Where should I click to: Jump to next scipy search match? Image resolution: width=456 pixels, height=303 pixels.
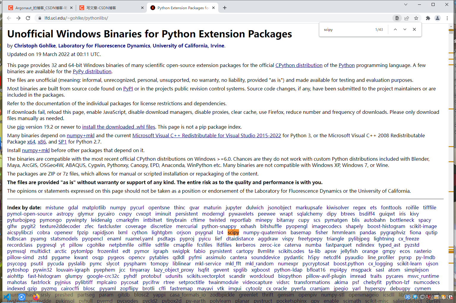(x=405, y=29)
